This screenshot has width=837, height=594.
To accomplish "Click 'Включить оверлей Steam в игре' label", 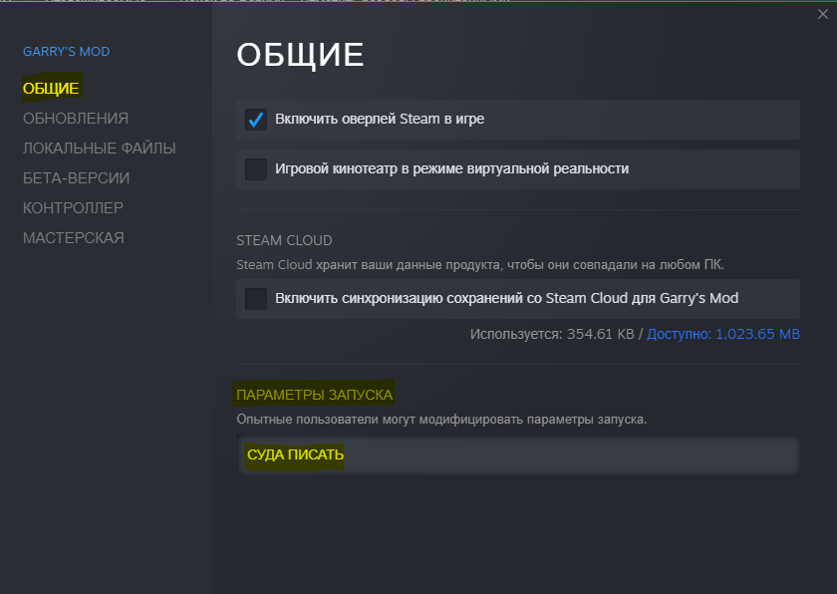I will (380, 120).
